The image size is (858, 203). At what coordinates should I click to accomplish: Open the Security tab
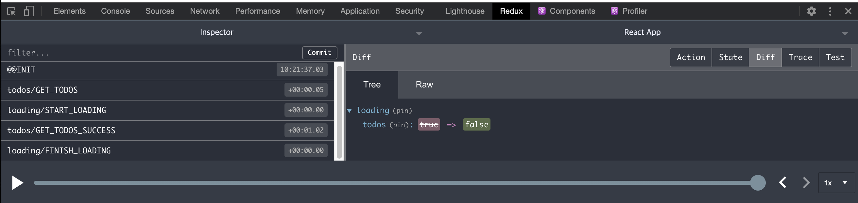pyautogui.click(x=409, y=11)
